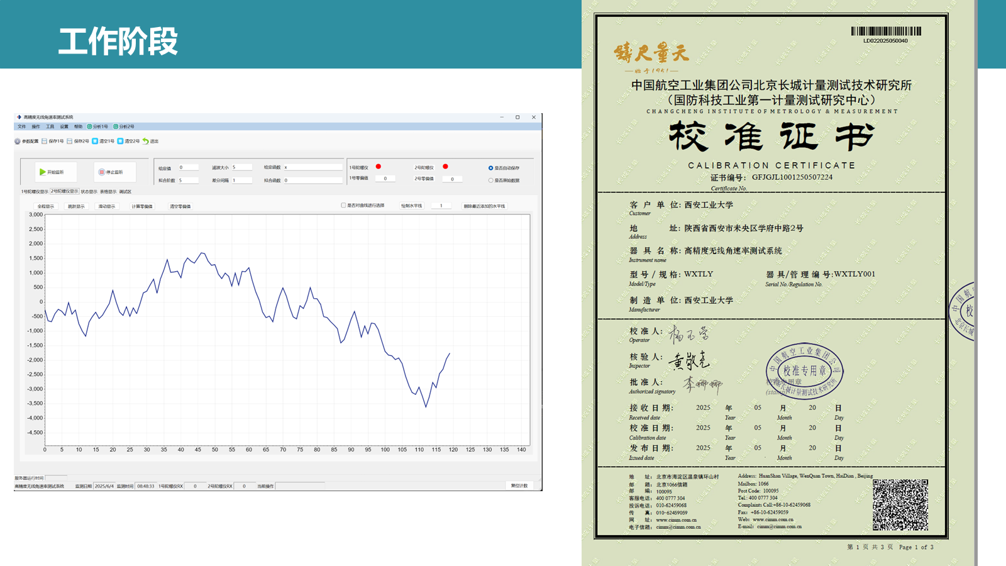1006x566 pixels.
Task: Click the 清空1号 clear icon
Action: point(95,141)
